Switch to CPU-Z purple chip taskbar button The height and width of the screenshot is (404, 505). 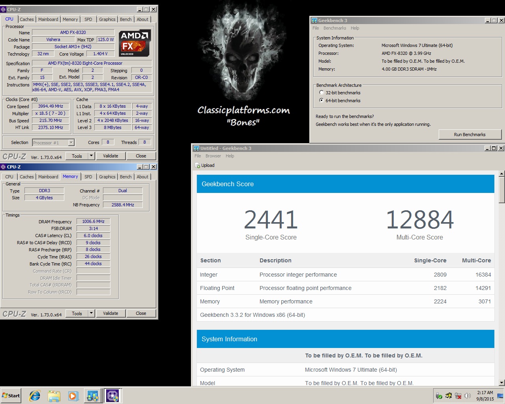coord(112,396)
